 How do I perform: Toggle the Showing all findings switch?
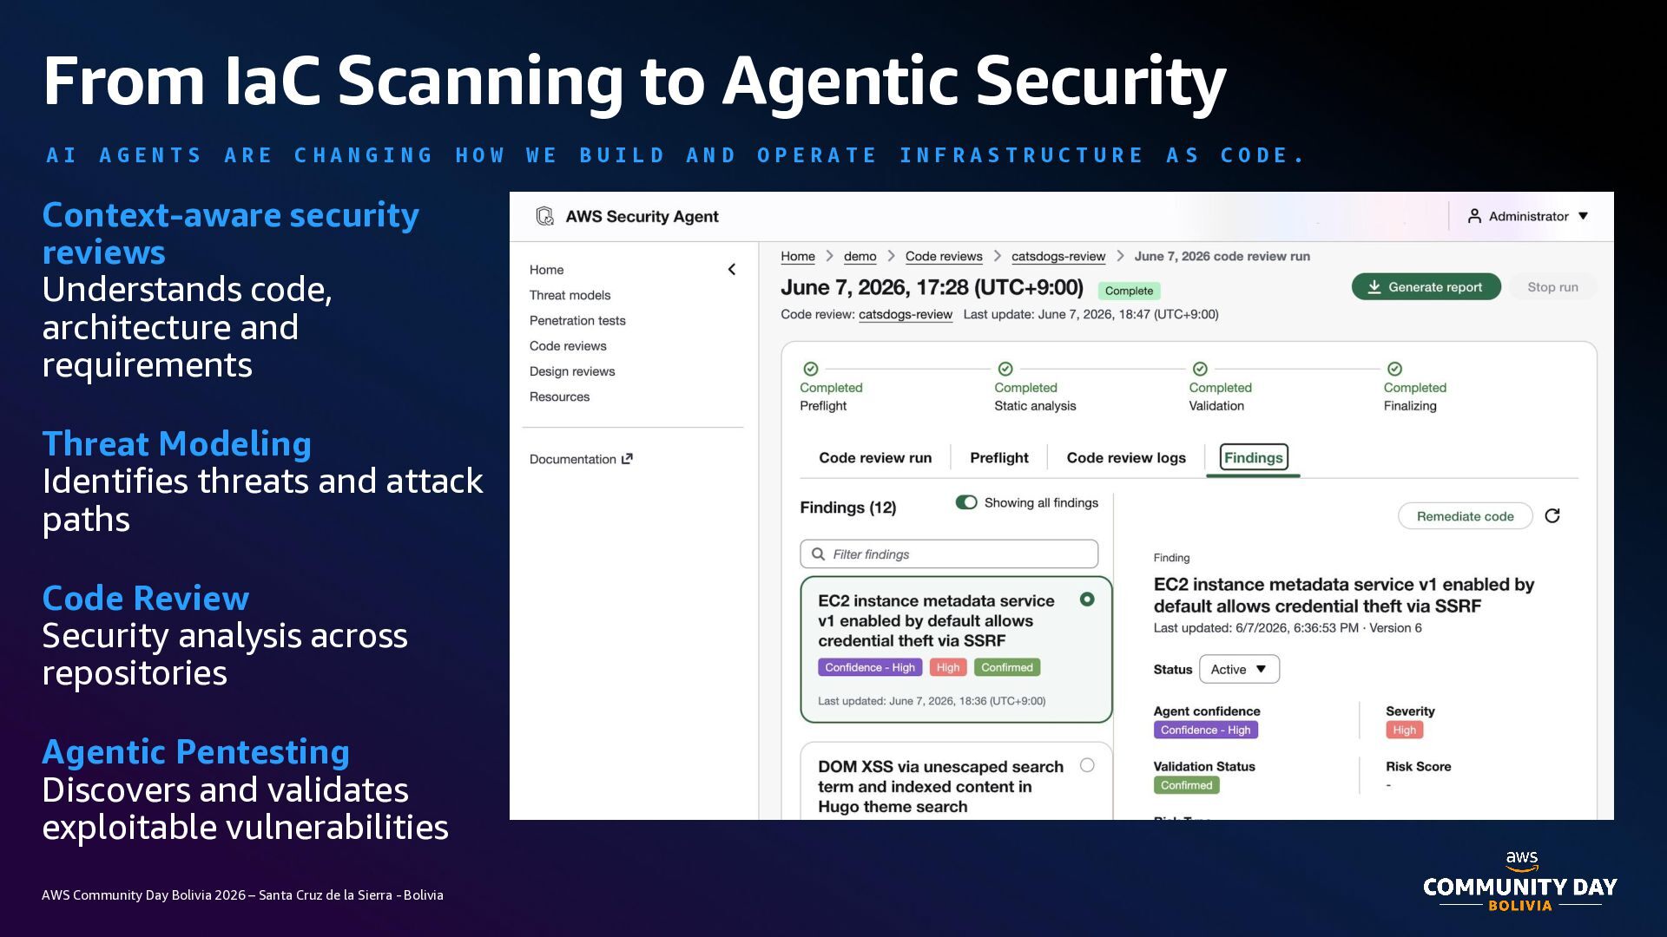click(966, 502)
